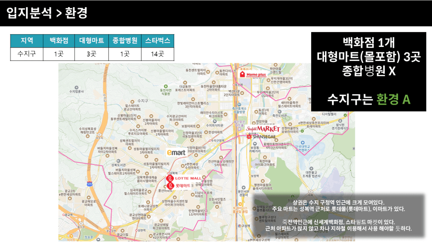This screenshot has width=432, height=243.
Task: Select the Starfield MARKET logo on the map
Action: 263,129
